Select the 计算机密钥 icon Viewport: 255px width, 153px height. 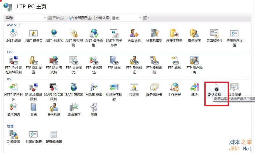coord(154,33)
